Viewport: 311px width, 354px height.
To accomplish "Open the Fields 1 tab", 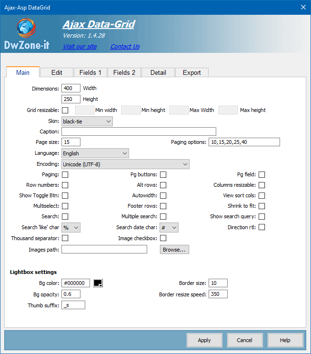I will (90, 72).
